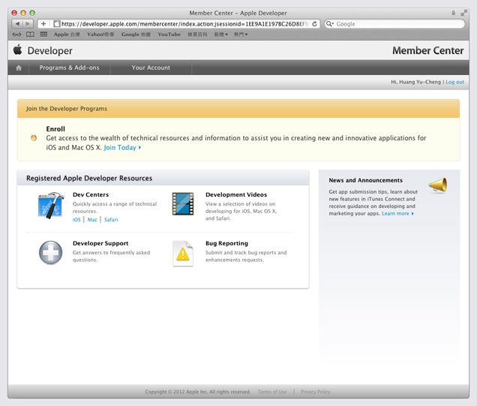Click the Bug Reporting heading
The width and height of the screenshot is (477, 406).
tap(226, 243)
